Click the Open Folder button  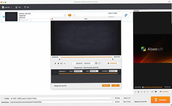(127, 102)
